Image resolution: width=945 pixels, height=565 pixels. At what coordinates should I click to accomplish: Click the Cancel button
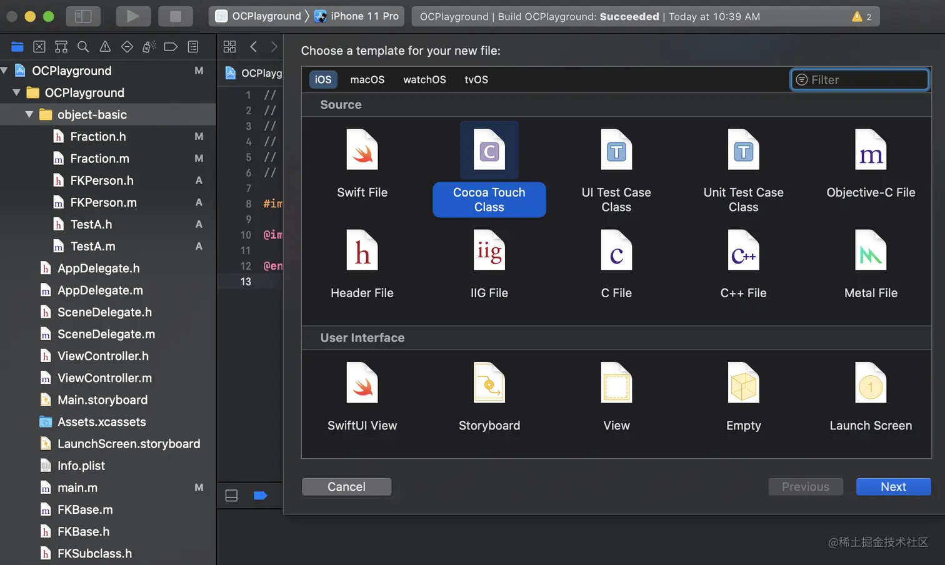pos(346,487)
